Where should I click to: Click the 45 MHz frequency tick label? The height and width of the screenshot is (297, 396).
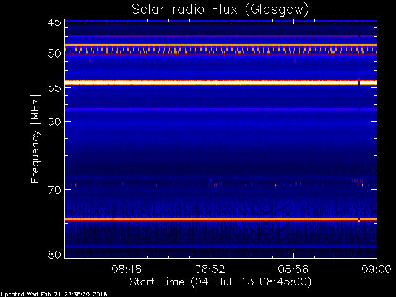pos(54,23)
